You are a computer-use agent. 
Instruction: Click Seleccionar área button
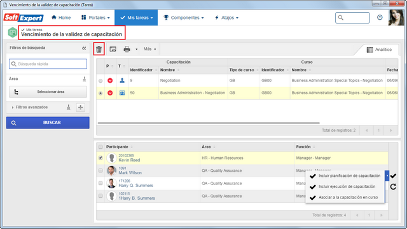pos(48,92)
